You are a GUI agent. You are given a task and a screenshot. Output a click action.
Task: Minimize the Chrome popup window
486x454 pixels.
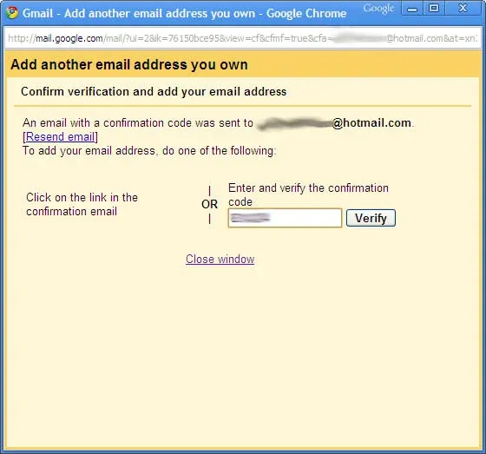click(412, 9)
